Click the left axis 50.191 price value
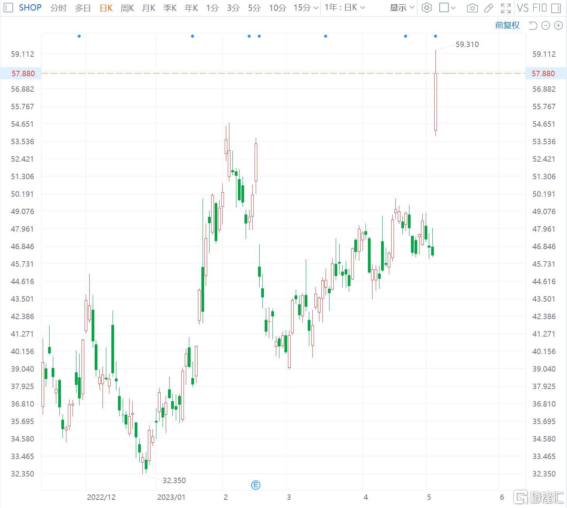567x508 pixels. click(23, 194)
